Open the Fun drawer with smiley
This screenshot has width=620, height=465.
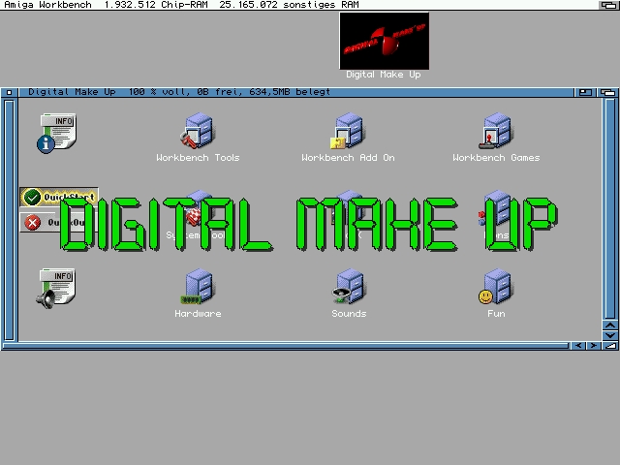tap(496, 287)
